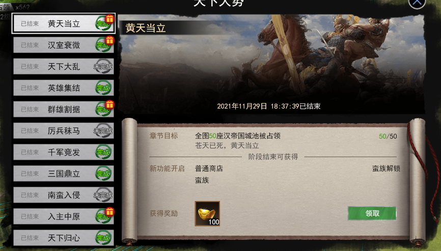Screen dimensions: 441x251
Task: Switch to 天下大乱 chapter
Action: pos(64,66)
